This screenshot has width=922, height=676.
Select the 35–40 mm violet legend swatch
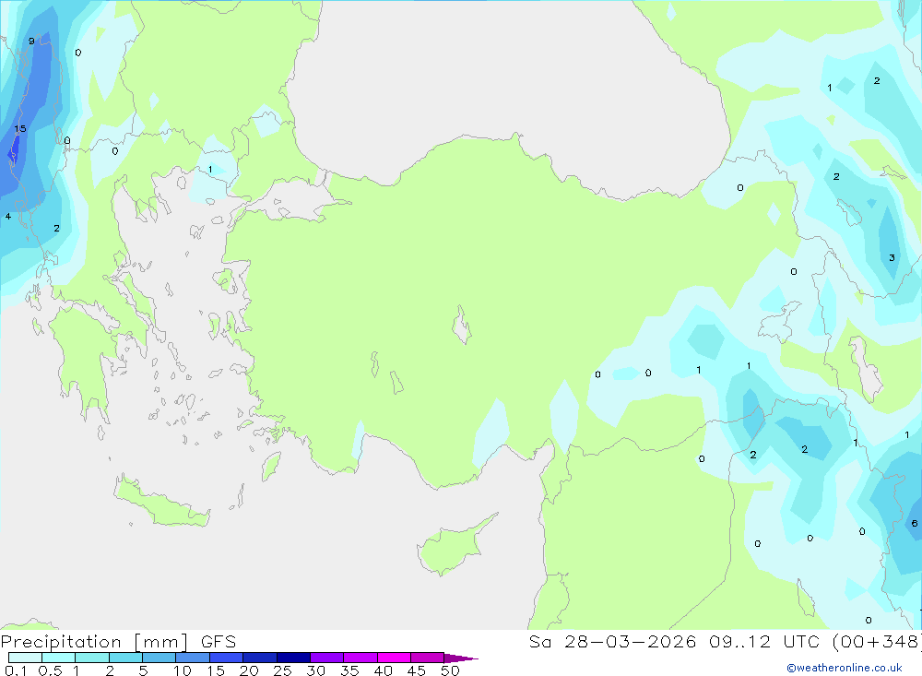361,658
